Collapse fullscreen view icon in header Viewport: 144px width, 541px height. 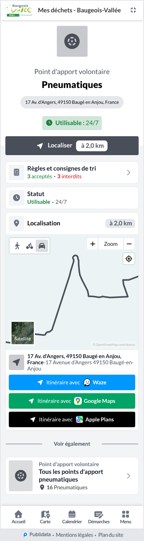[133, 10]
